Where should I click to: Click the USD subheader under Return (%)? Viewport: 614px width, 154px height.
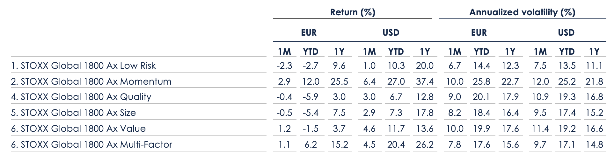tap(391, 32)
